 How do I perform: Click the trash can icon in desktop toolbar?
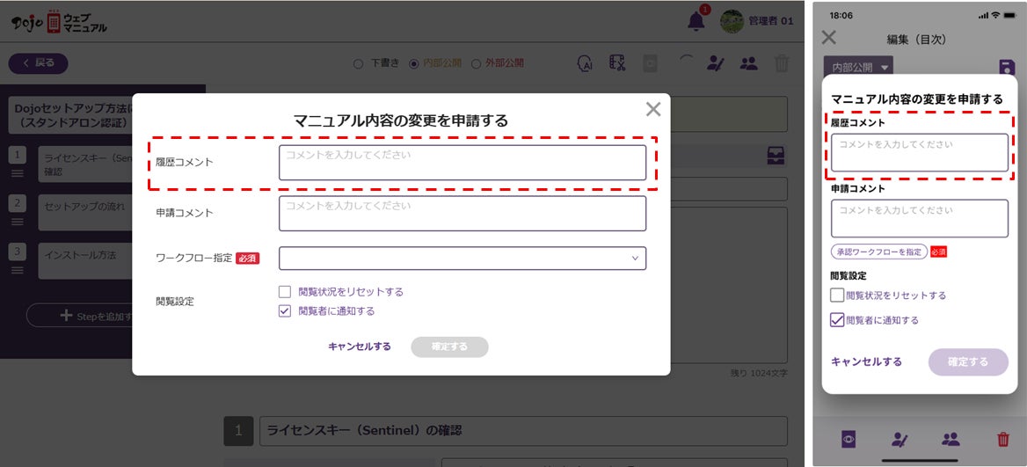tap(782, 63)
